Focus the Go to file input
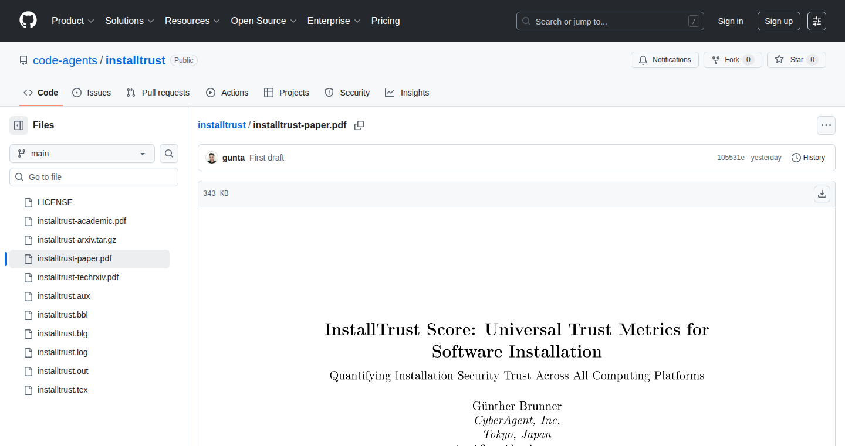Image resolution: width=845 pixels, height=446 pixels. click(x=94, y=177)
